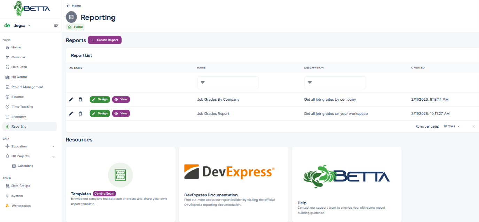The width and height of the screenshot is (479, 222).
Task: Click the Help Desk headset icon
Action: [x=7, y=67]
